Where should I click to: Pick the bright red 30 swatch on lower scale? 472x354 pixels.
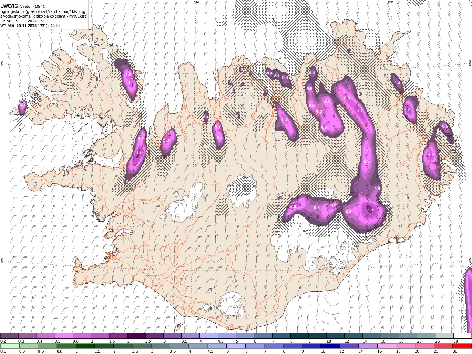point(462,346)
